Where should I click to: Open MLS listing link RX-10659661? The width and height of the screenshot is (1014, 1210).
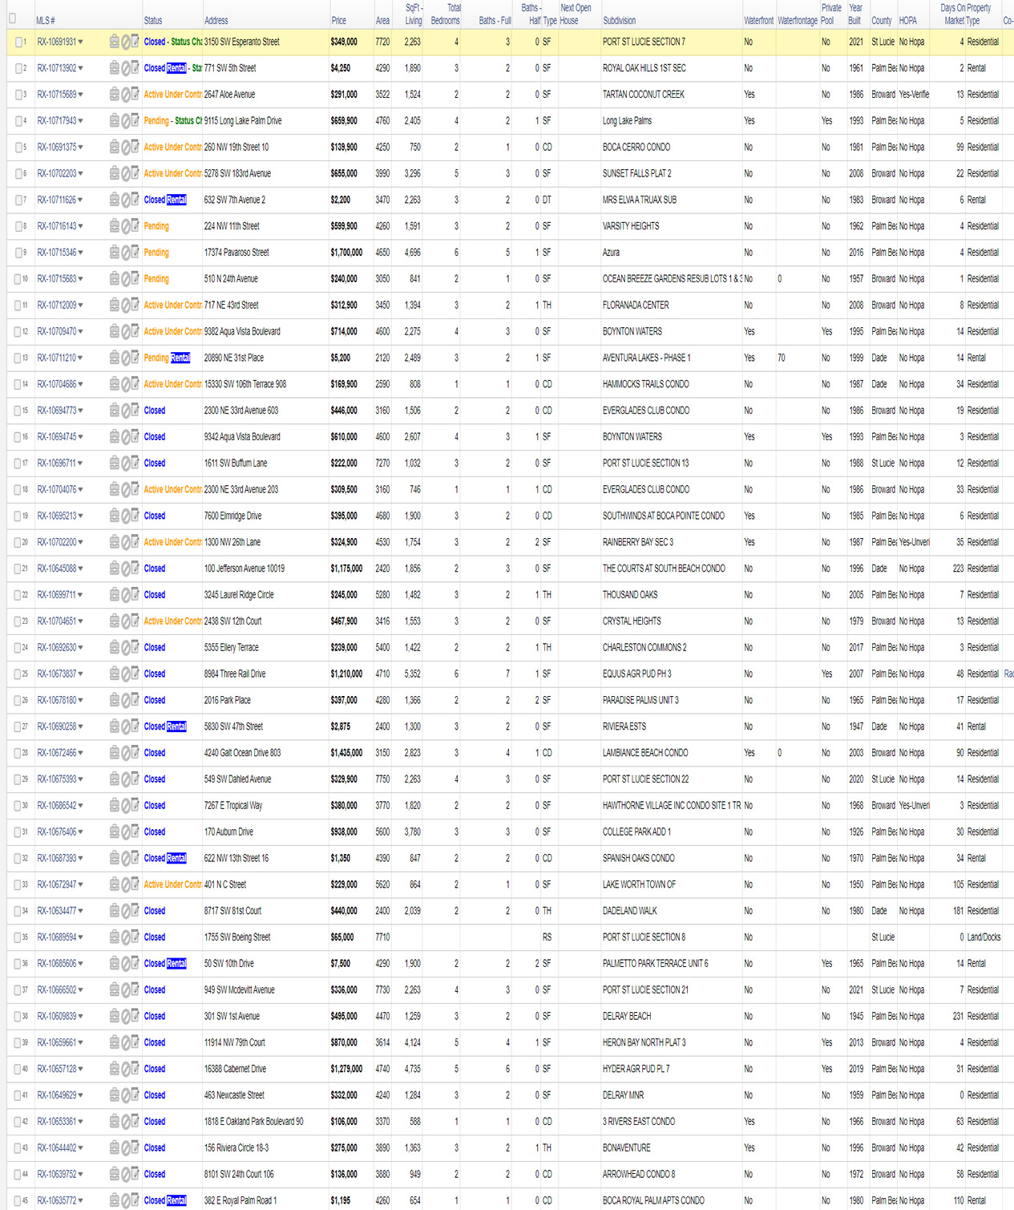(56, 1042)
